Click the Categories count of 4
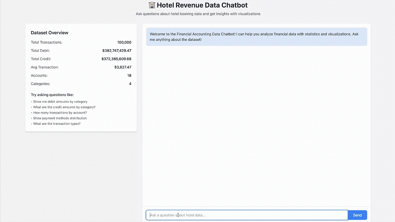395x222 pixels. [x=130, y=84]
